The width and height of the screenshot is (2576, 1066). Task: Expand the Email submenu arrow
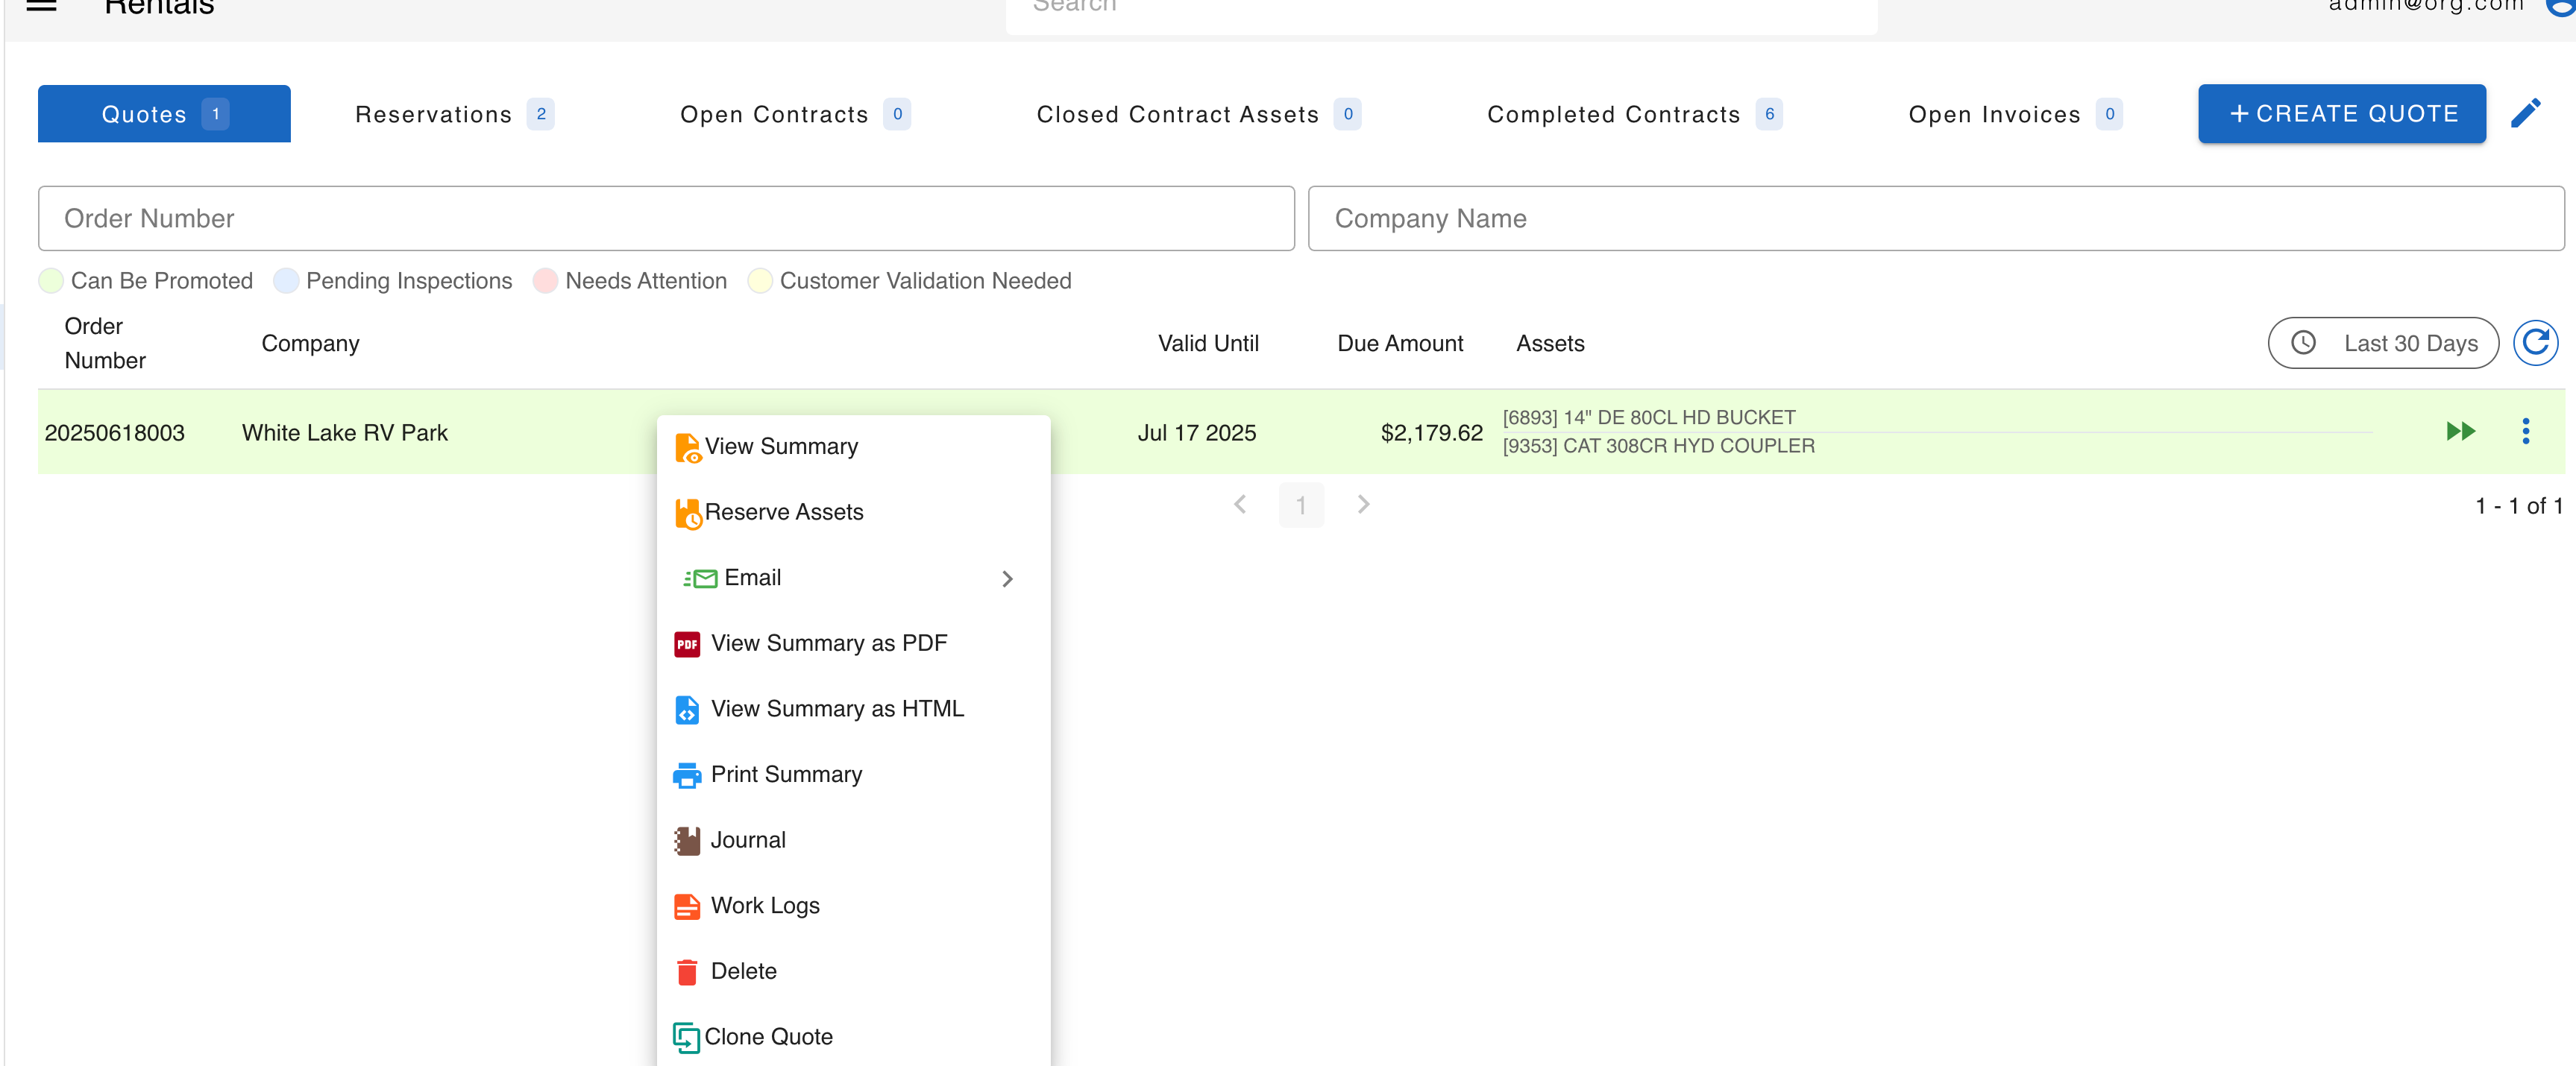1007,579
